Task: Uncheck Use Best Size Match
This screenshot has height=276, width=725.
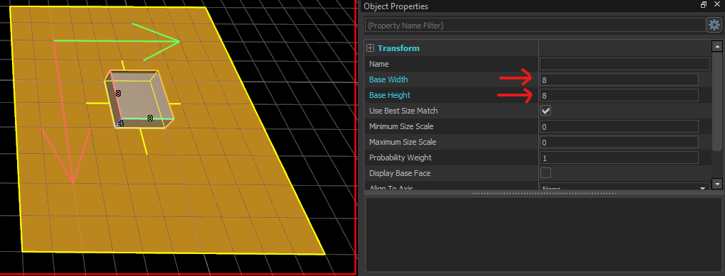Action: tap(545, 111)
